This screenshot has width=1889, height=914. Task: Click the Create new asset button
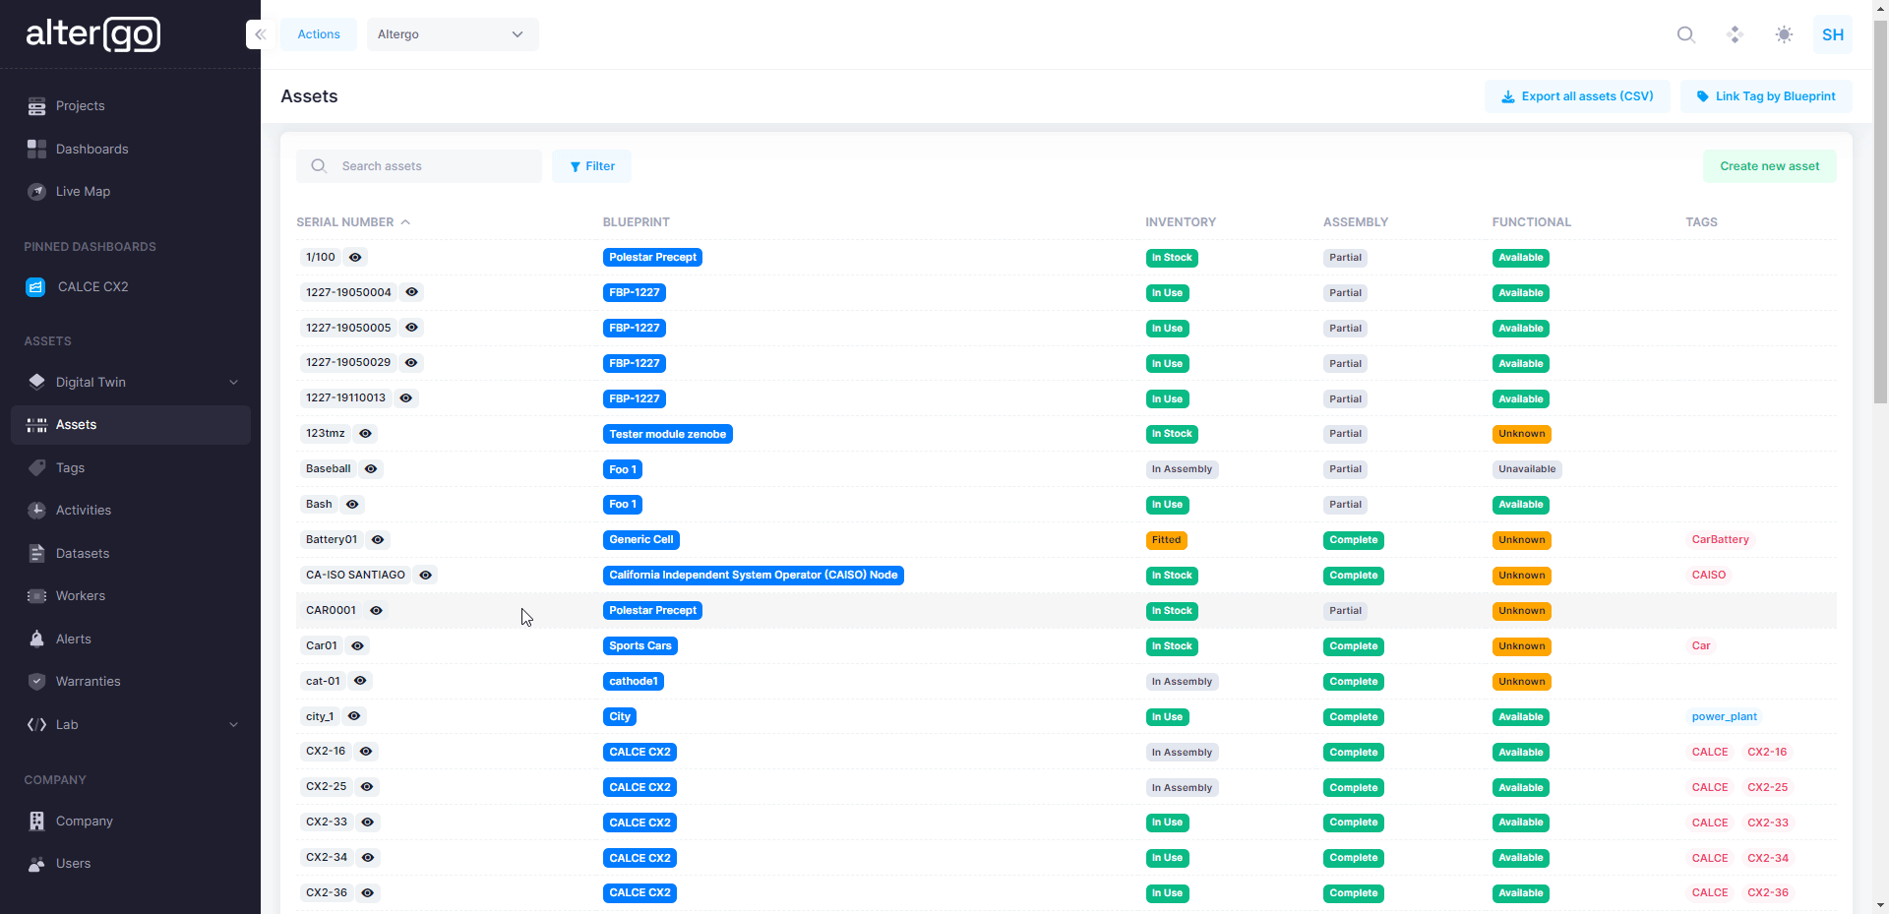(1769, 165)
